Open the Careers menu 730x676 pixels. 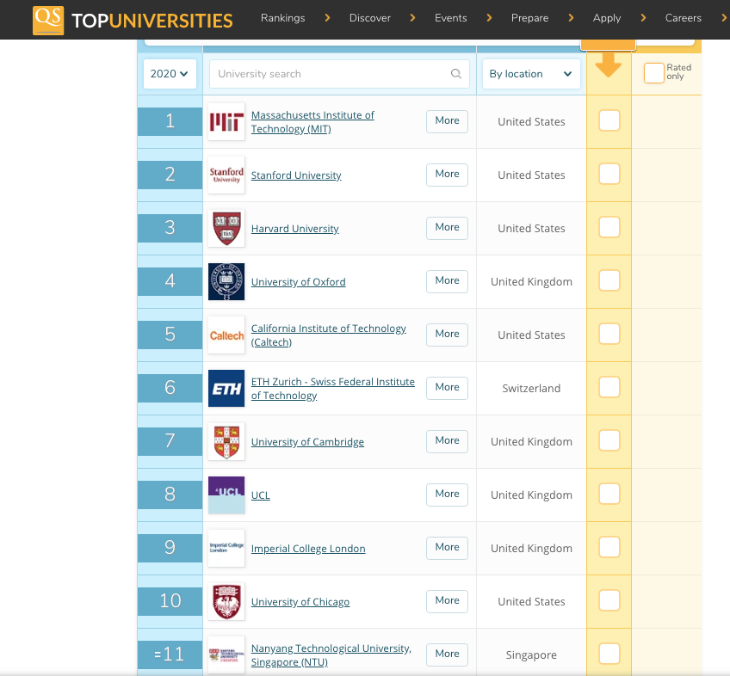(x=683, y=18)
